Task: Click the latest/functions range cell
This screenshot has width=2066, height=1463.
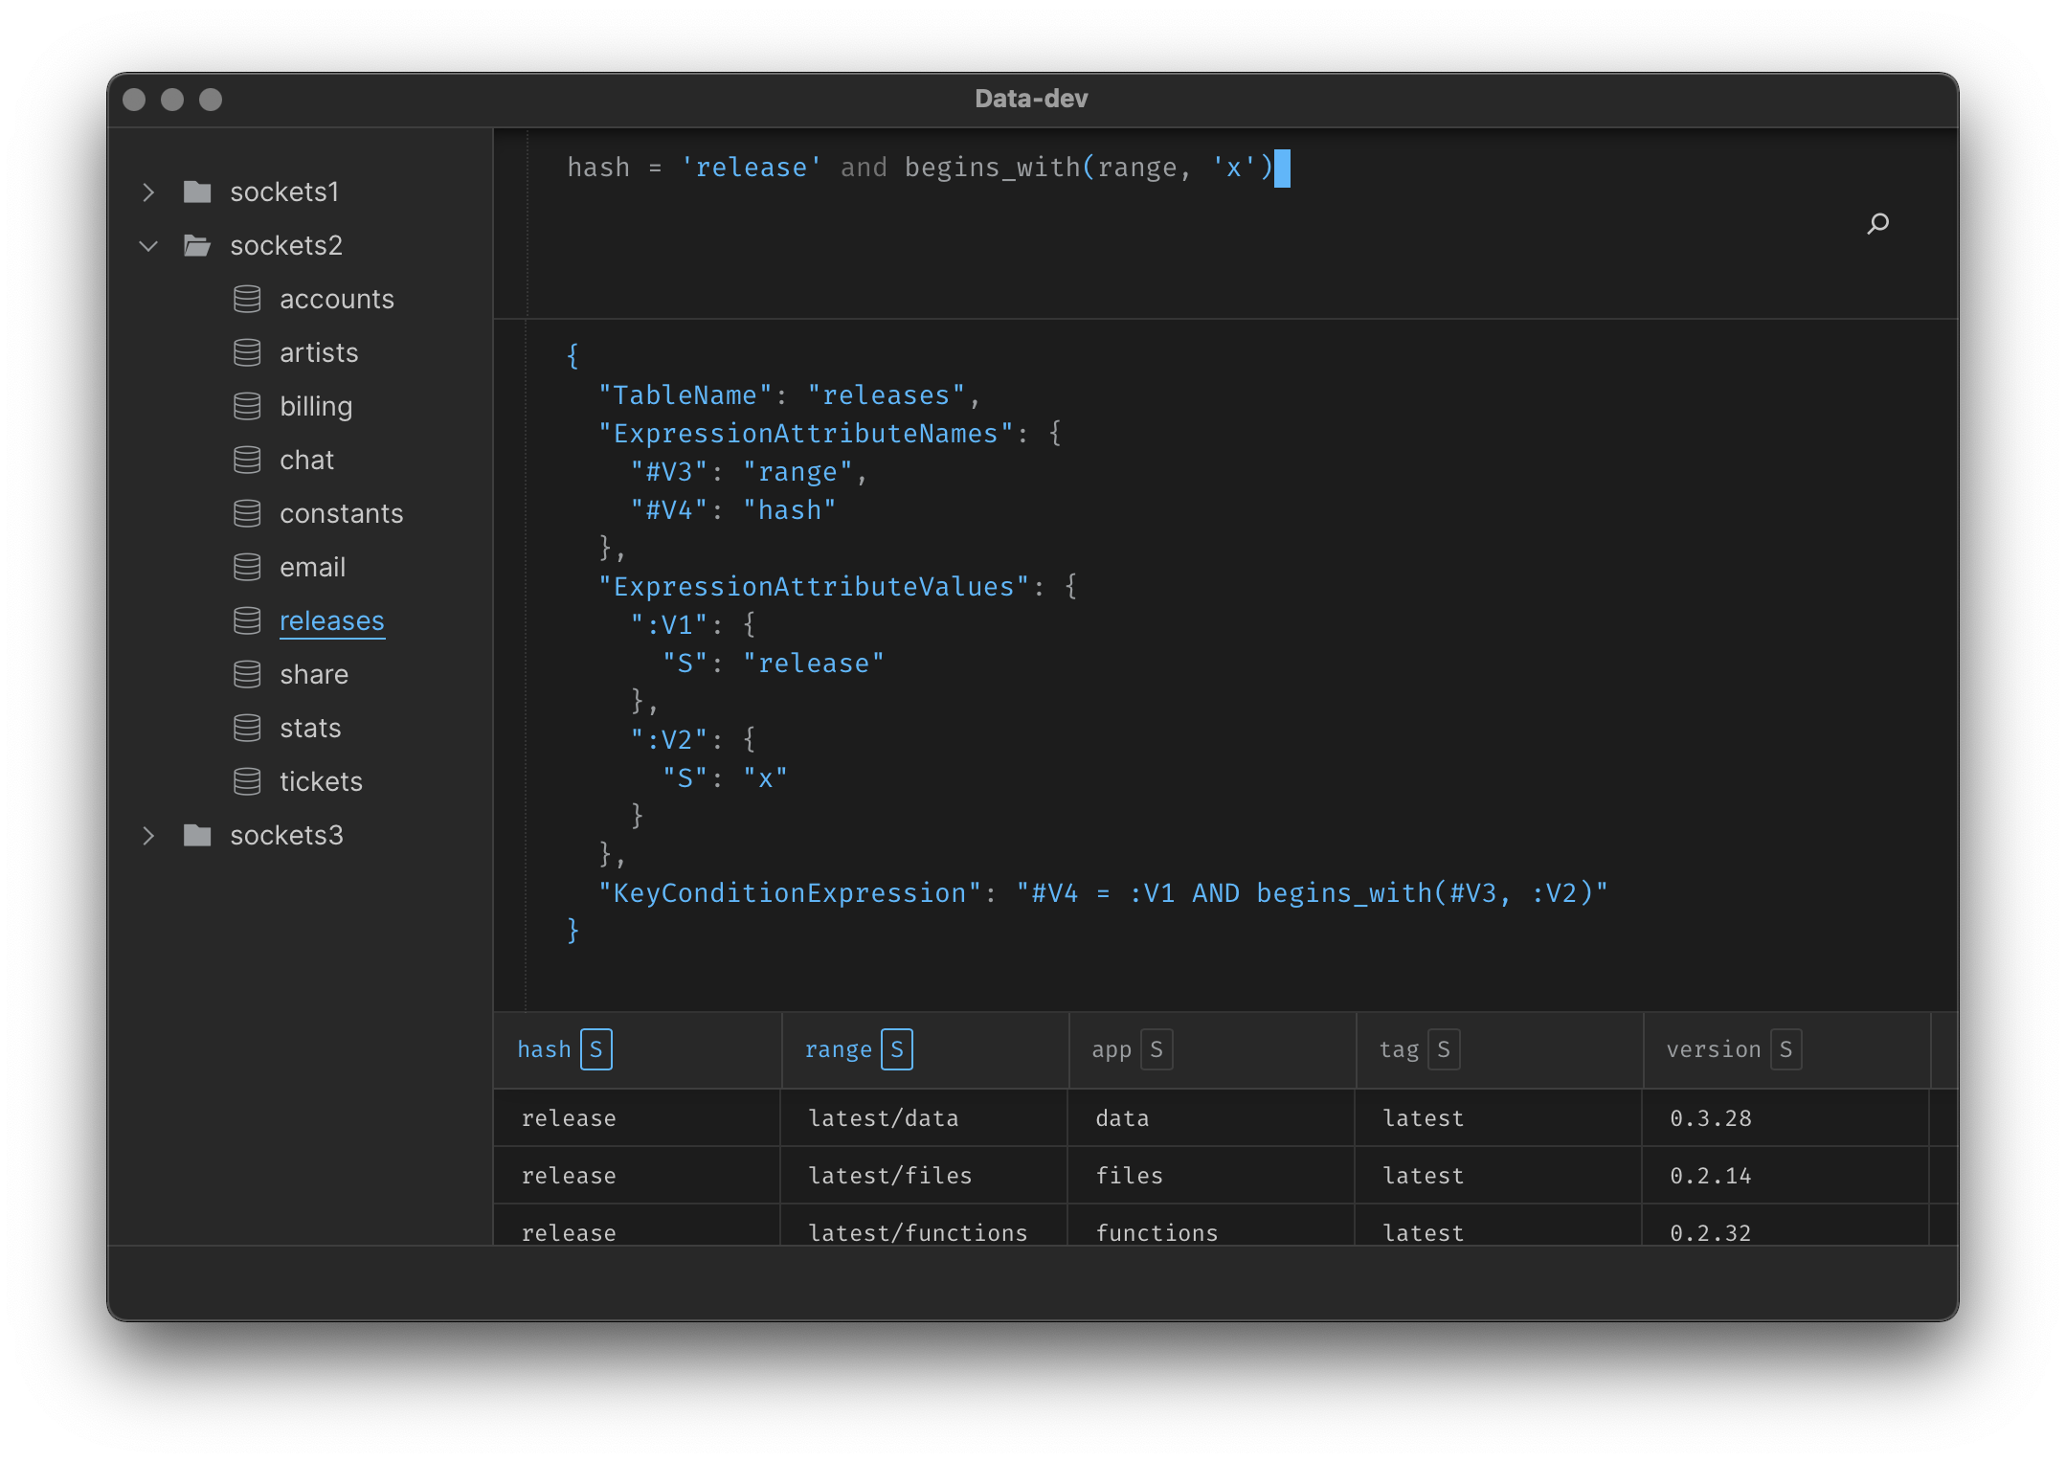Action: point(924,1226)
